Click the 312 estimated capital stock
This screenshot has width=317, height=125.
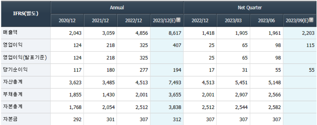[x=177, y=120]
